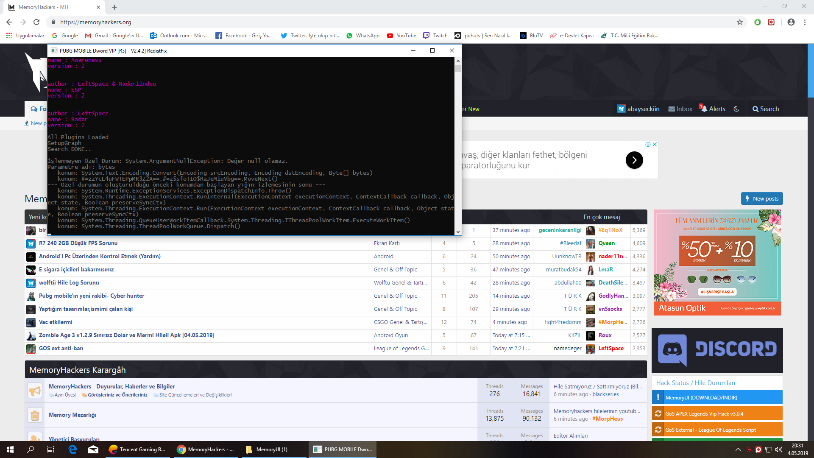
Task: Open the Gmail bookmark
Action: [114, 36]
